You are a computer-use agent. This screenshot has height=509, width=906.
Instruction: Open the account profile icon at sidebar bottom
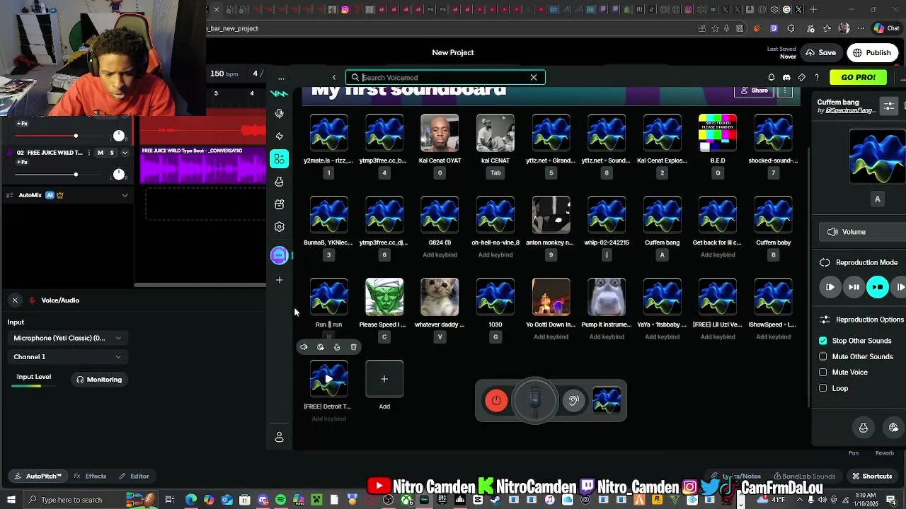280,438
